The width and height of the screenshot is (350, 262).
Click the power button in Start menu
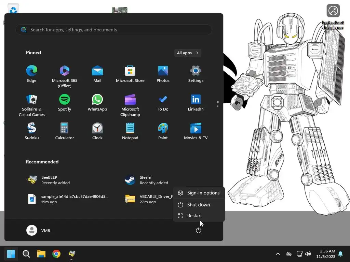click(x=199, y=230)
